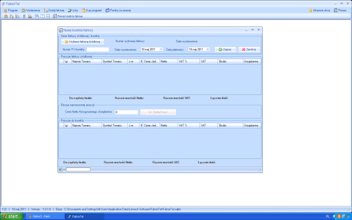352x220 pixels.
Task: Click the Zapisz button
Action: click(225, 49)
